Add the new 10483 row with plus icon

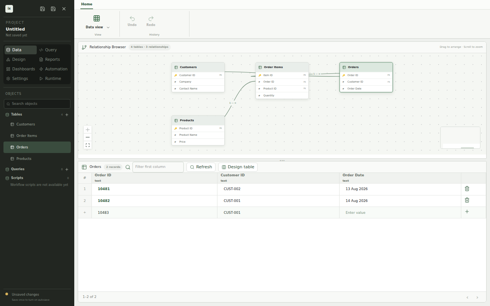point(467,212)
